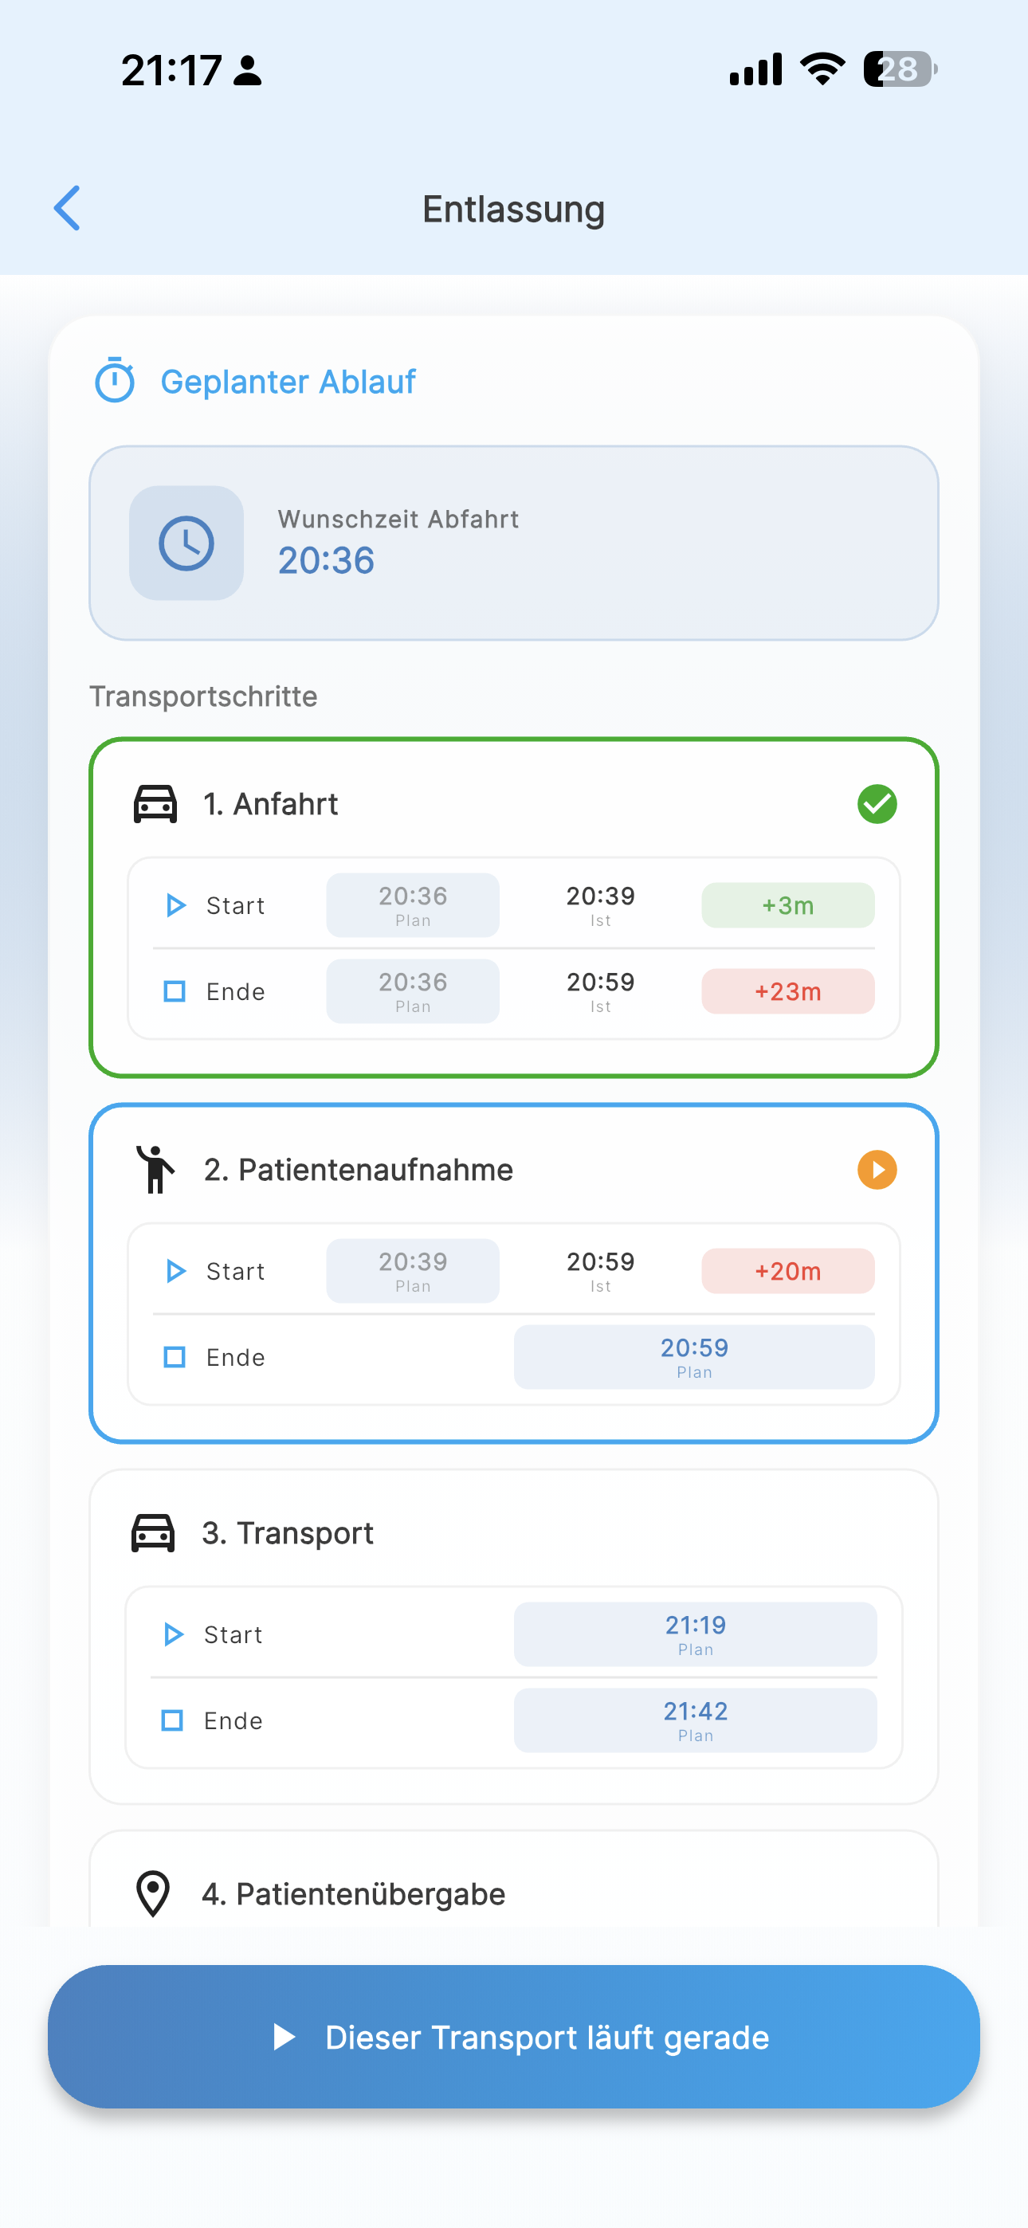Click the Start triangle in the Transport step
The width and height of the screenshot is (1028, 2228).
point(173,1634)
